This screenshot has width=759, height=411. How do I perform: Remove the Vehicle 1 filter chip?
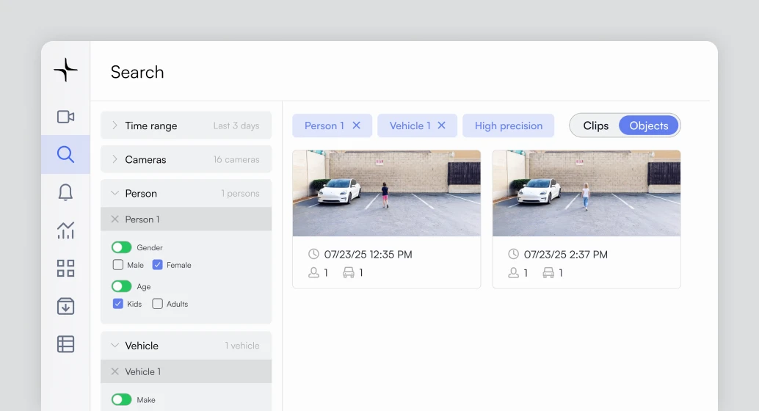(x=442, y=126)
